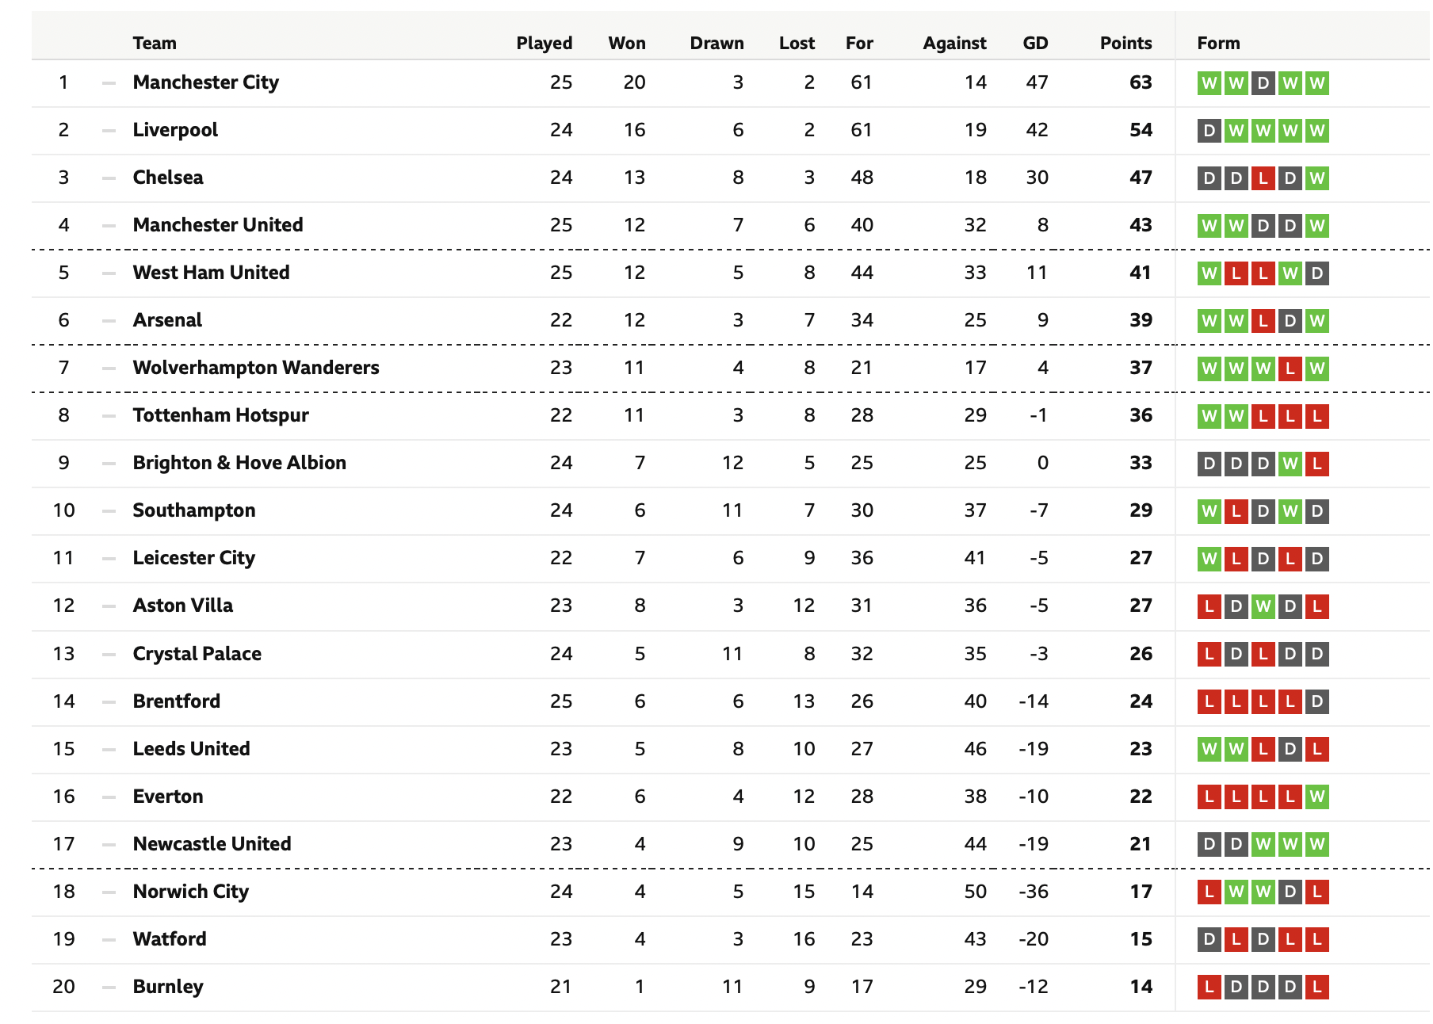Click Everton's green W form badge
This screenshot has width=1433, height=1024.
[x=1317, y=797]
